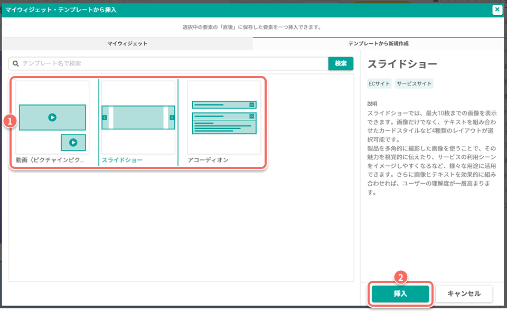Click the collapsed accordion chevron in thumbnail

tap(251, 105)
